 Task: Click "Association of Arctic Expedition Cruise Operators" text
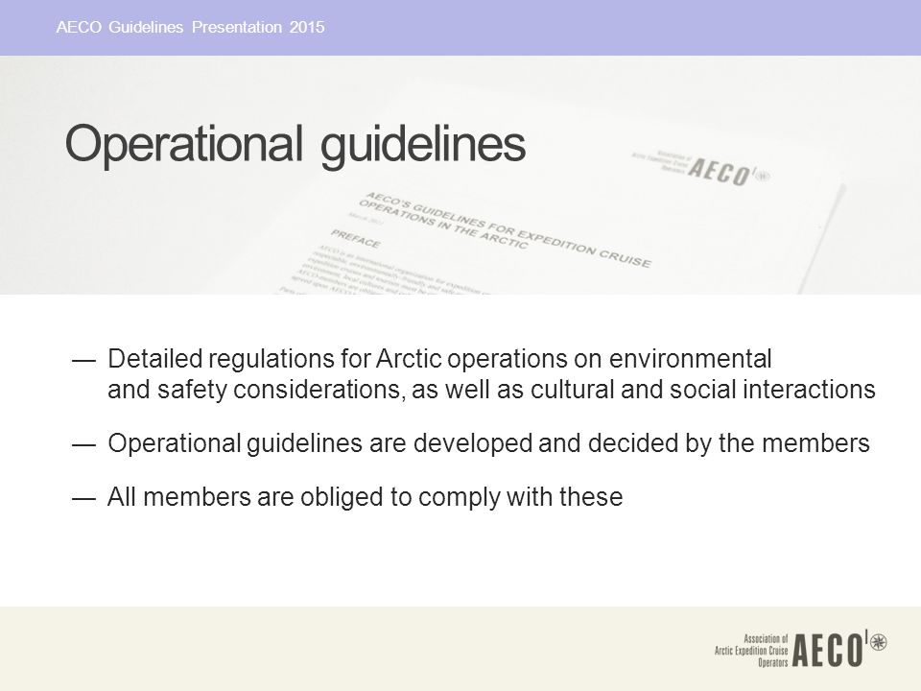pos(751,651)
